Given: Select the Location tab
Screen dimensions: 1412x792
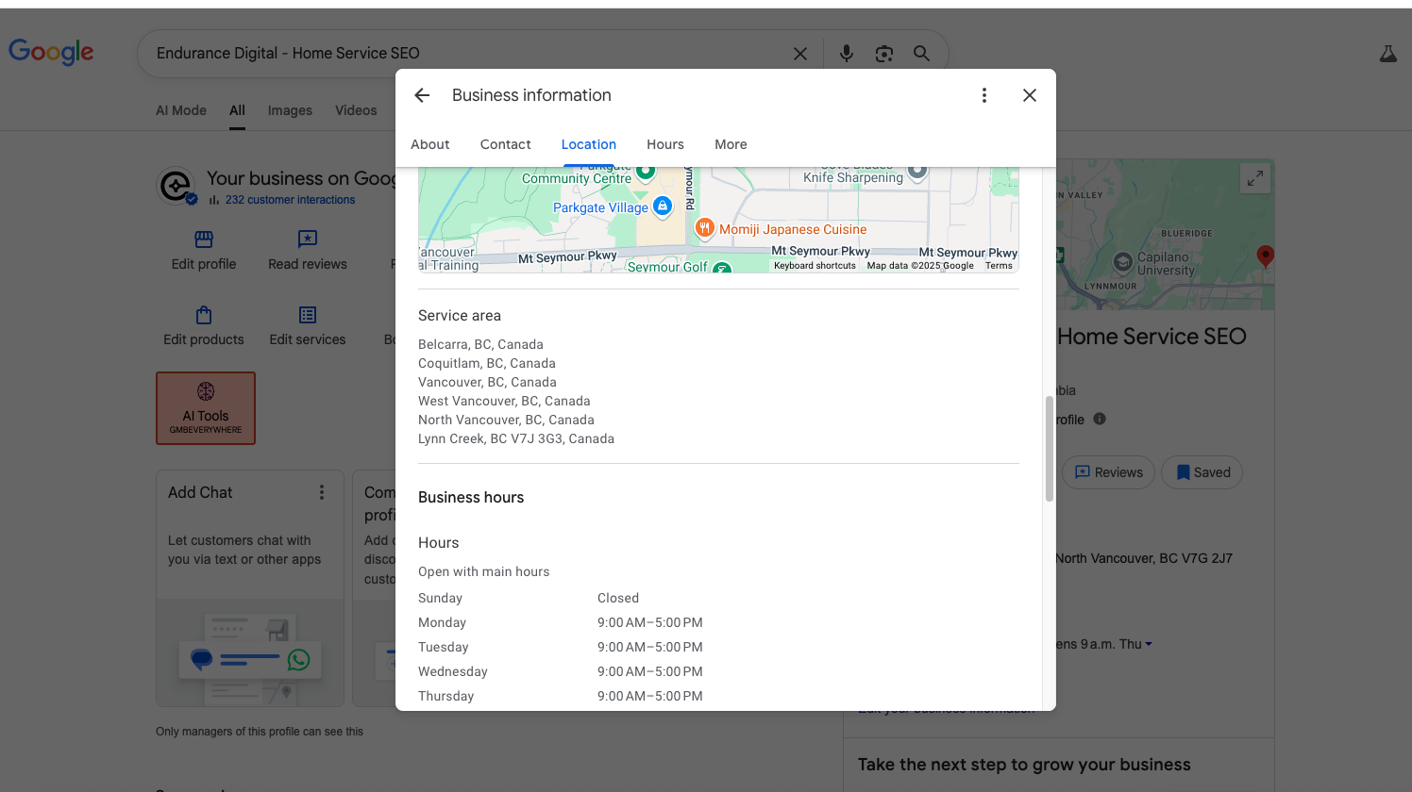Looking at the screenshot, I should [x=589, y=144].
